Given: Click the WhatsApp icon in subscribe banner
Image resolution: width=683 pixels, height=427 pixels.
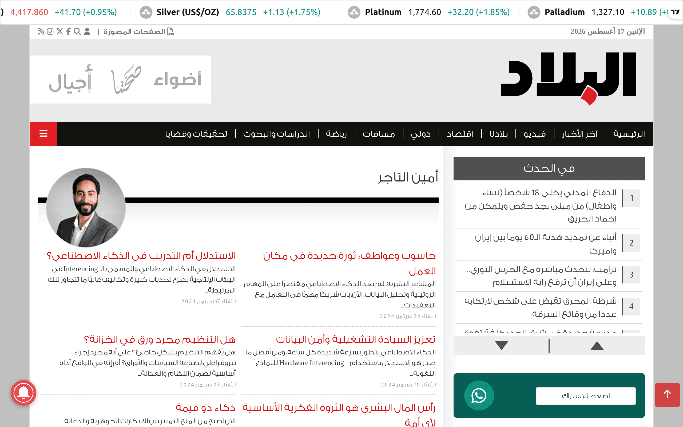Looking at the screenshot, I should (x=479, y=395).
